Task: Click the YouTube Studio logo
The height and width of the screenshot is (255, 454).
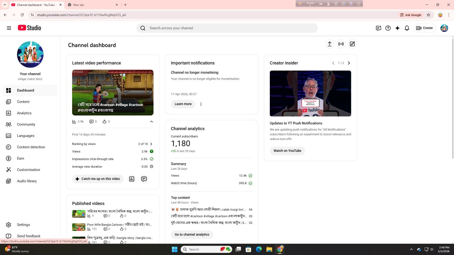Action: pos(30,28)
